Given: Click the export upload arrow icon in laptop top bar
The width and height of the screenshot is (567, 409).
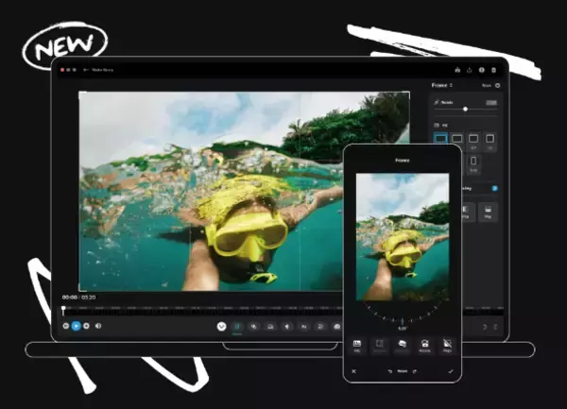Looking at the screenshot, I should point(470,70).
